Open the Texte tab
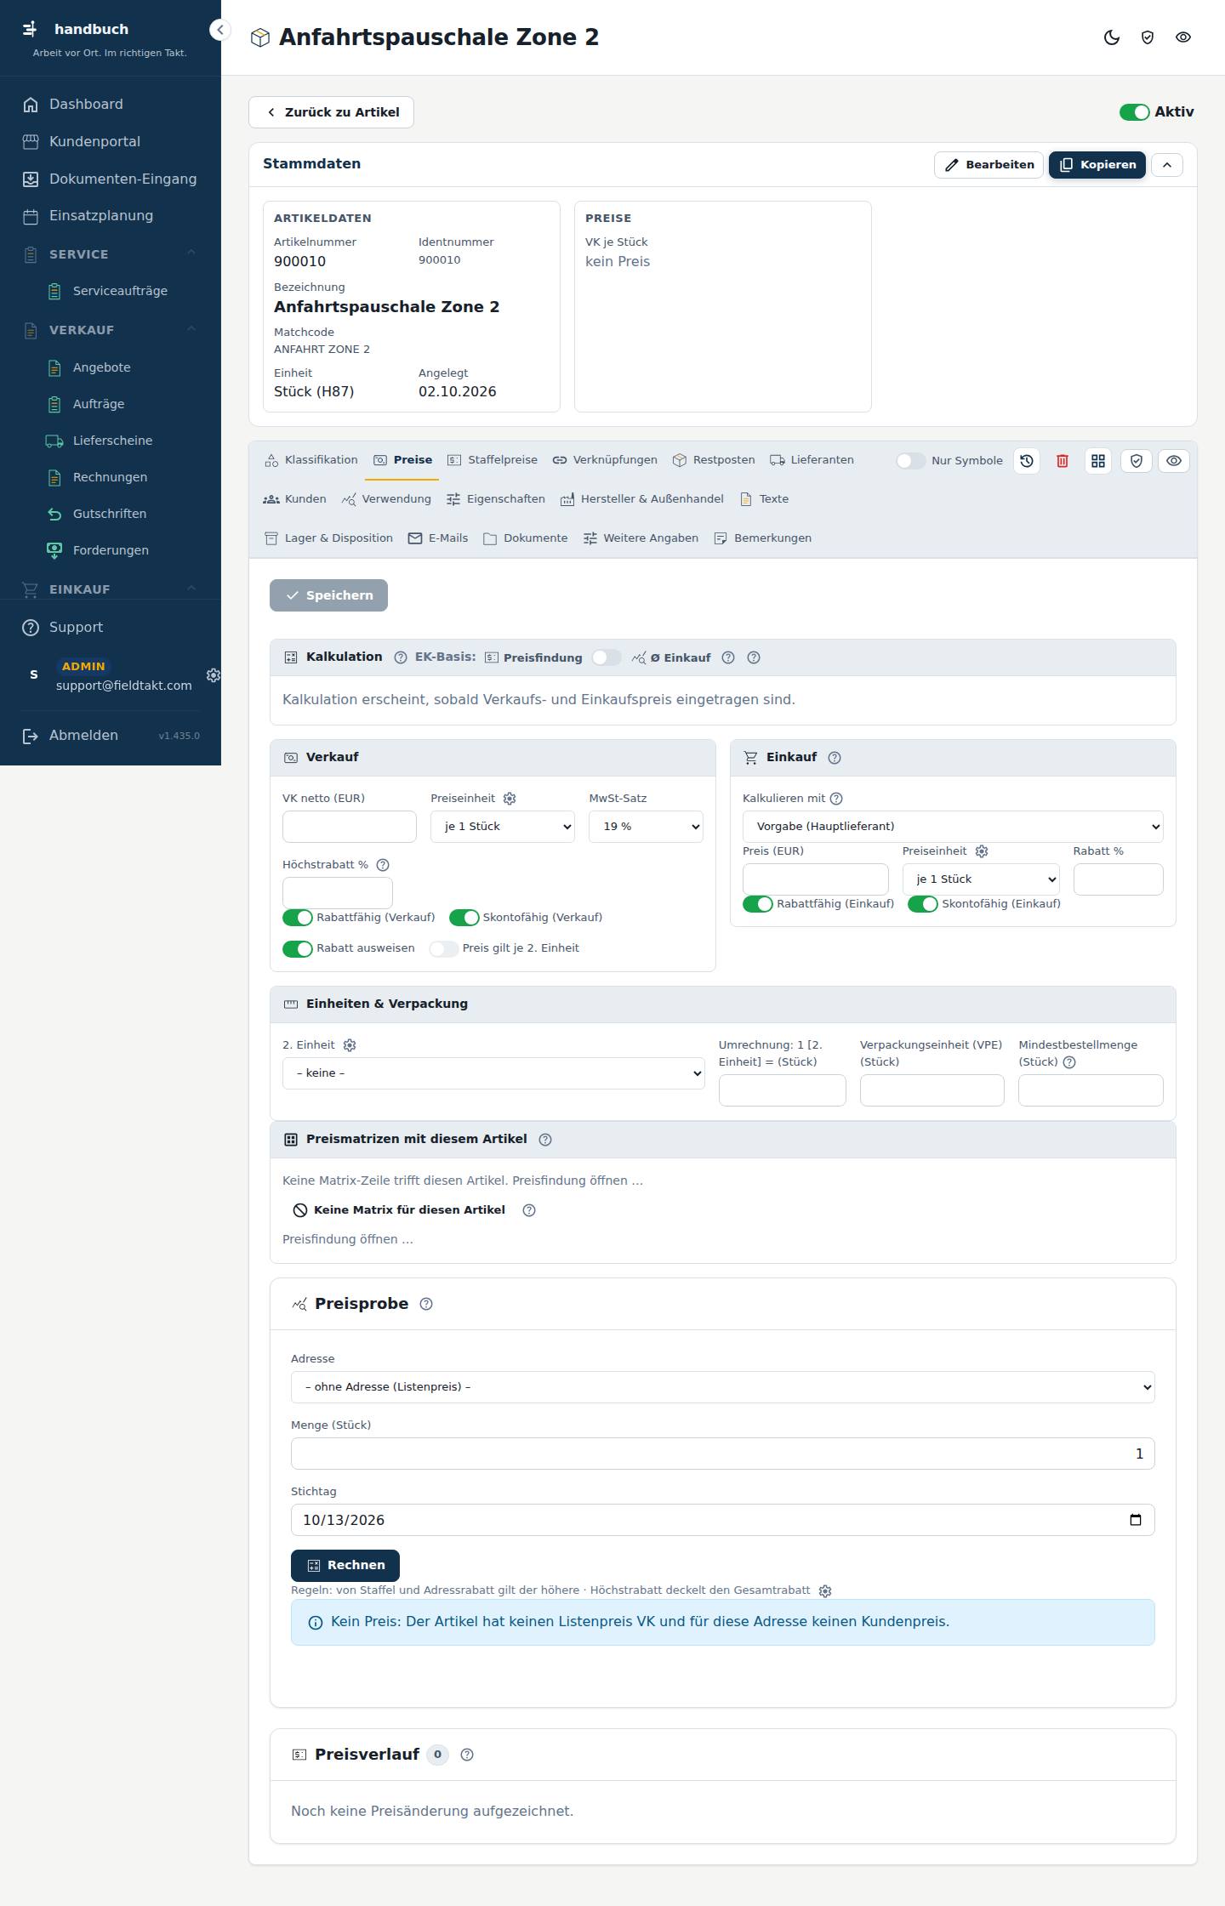The height and width of the screenshot is (1906, 1225). click(764, 499)
